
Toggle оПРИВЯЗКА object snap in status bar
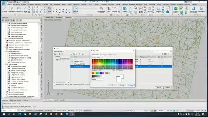tap(29, 110)
